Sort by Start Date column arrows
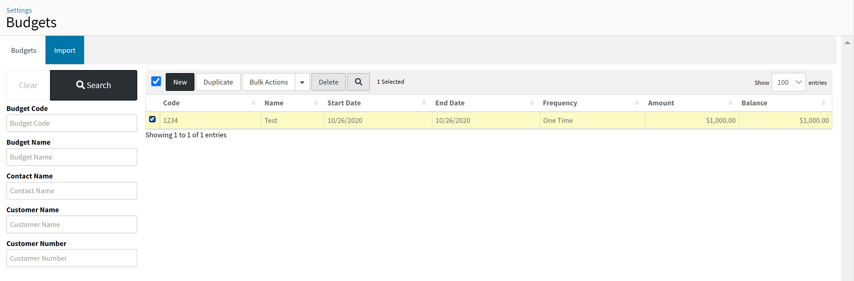This screenshot has width=854, height=281. point(424,103)
